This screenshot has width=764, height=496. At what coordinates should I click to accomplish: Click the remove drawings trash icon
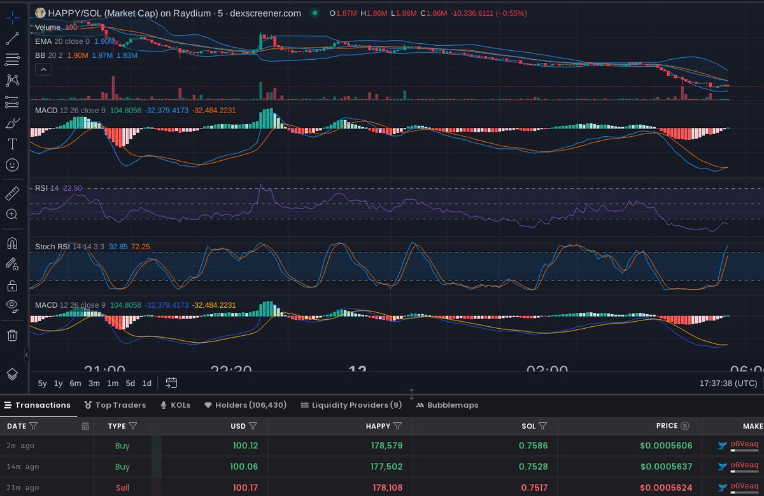[x=12, y=334]
